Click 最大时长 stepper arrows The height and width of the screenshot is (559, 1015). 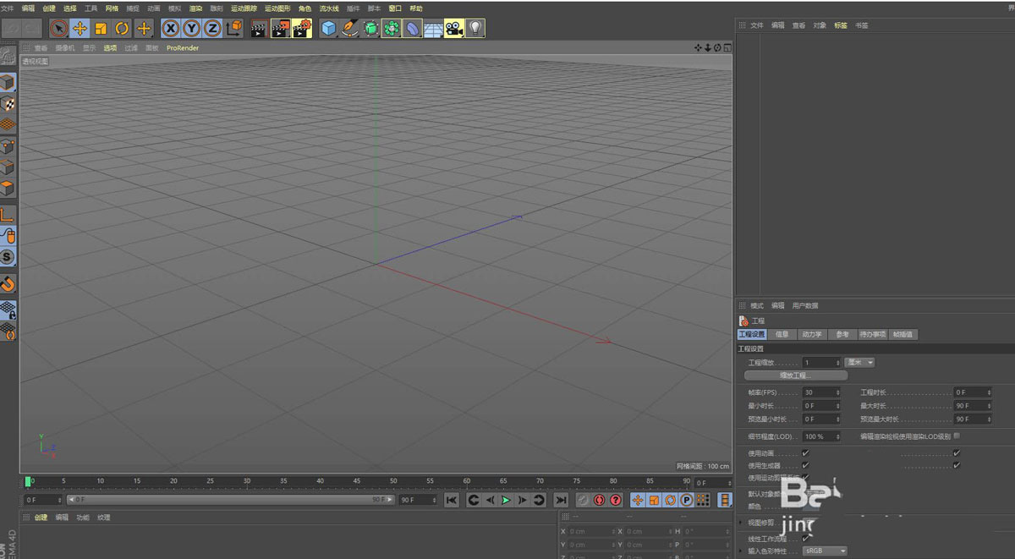point(988,406)
